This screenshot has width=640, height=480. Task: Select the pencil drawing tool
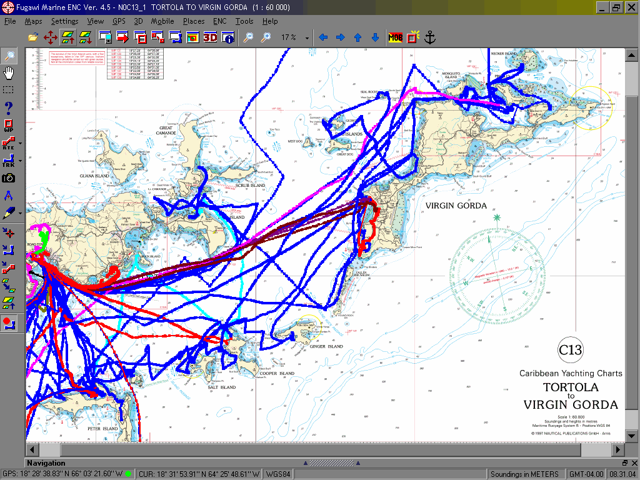click(8, 212)
